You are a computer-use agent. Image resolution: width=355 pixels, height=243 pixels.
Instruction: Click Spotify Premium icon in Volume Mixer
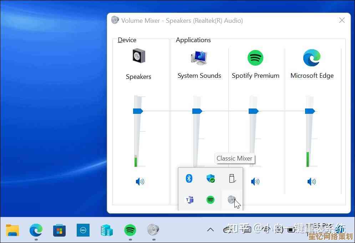(255, 57)
